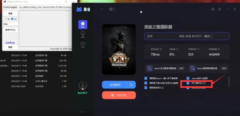Image resolution: width=240 pixels, height=116 pixels.
Task: Select file row with size 203 KB
Action: point(33,60)
